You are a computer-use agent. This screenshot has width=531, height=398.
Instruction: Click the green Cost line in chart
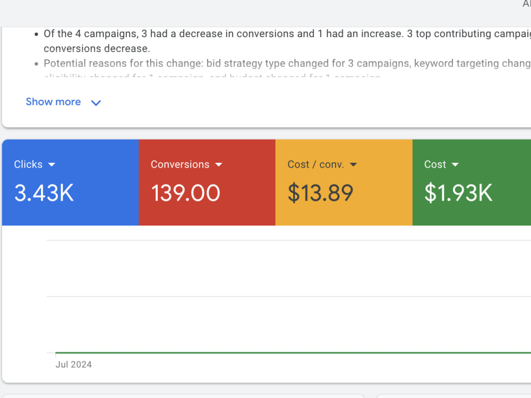click(293, 353)
